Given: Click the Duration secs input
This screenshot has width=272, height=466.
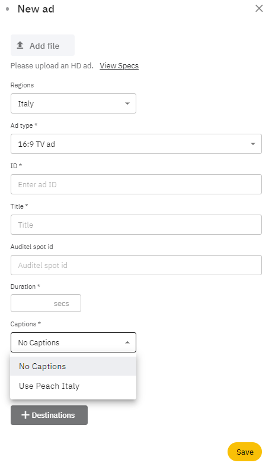Looking at the screenshot, I should [46, 303].
